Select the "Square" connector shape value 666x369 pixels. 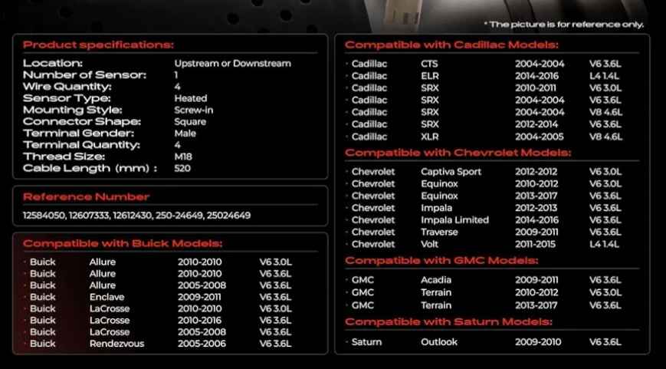190,121
